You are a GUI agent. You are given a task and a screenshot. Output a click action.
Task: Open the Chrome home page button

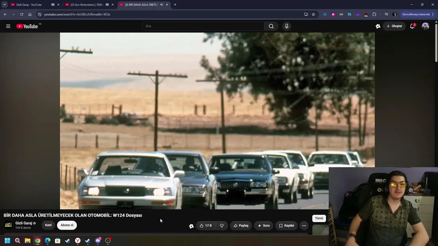click(x=30, y=14)
